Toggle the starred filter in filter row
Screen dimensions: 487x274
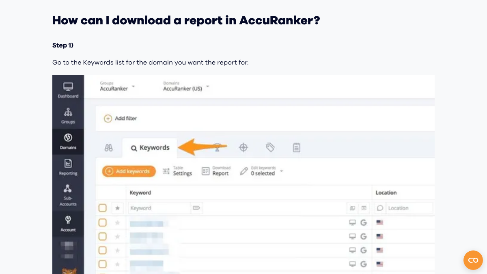[118, 208]
